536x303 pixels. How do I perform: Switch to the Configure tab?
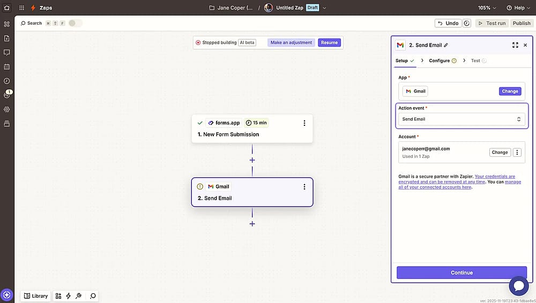(x=443, y=61)
